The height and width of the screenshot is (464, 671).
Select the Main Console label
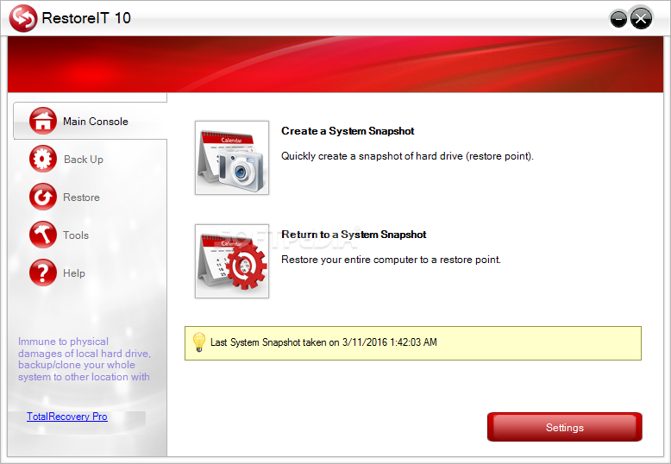point(96,122)
